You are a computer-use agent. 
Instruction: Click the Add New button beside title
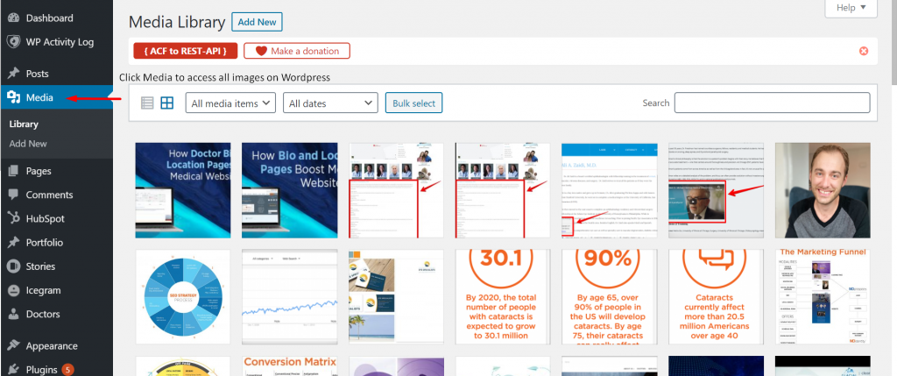tap(257, 22)
